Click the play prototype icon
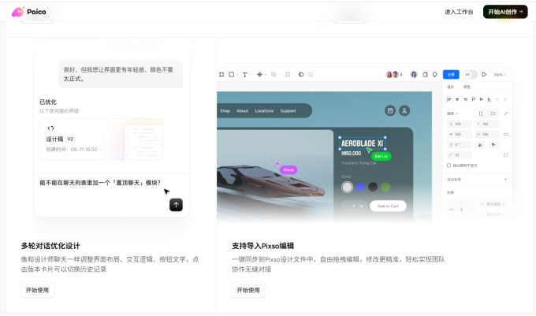The width and height of the screenshot is (536, 316). [x=484, y=75]
